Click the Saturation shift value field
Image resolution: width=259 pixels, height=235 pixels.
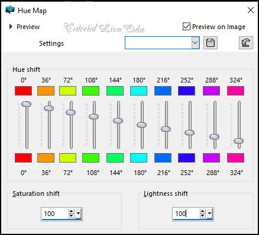pos(55,214)
